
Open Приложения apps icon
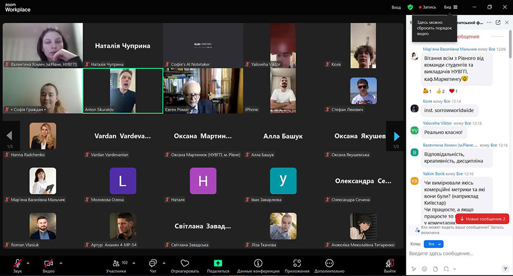coord(297,263)
